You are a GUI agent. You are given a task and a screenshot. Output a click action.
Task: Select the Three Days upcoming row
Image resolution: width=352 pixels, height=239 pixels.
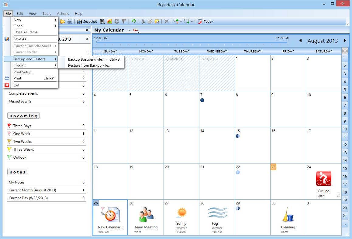47,126
